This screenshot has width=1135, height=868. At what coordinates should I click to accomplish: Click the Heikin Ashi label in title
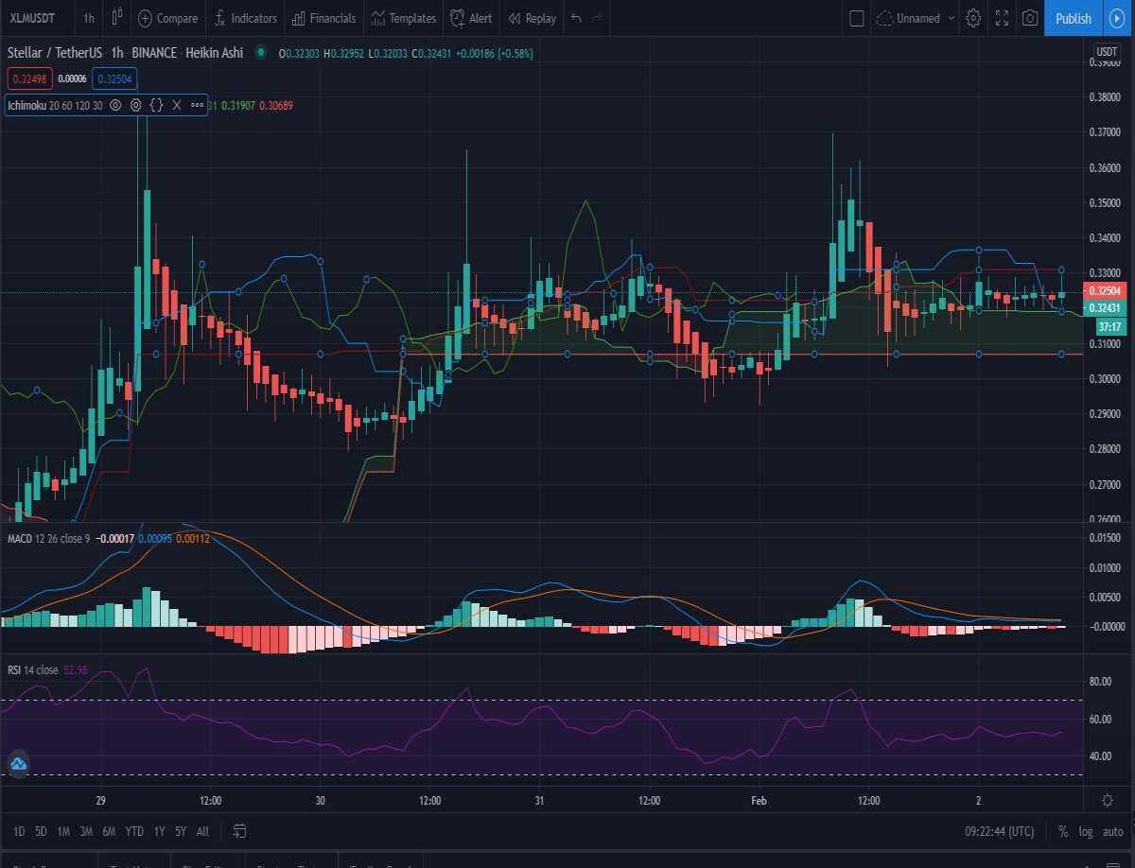point(213,54)
